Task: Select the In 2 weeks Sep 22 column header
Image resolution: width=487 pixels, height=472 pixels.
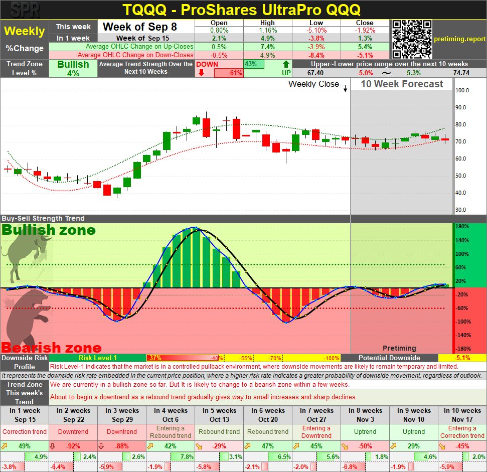Action: pos(73,415)
